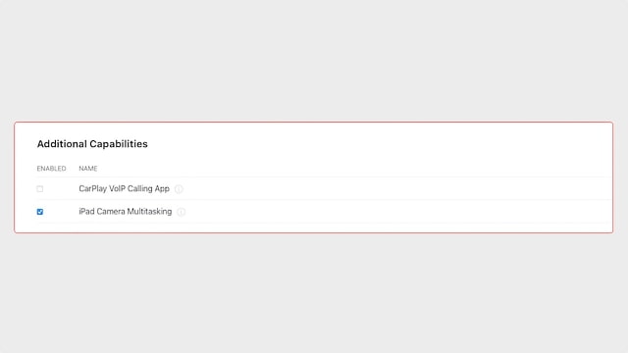Enable the CarPlay VoIP Calling App checkbox
This screenshot has height=353, width=628.
(x=40, y=189)
